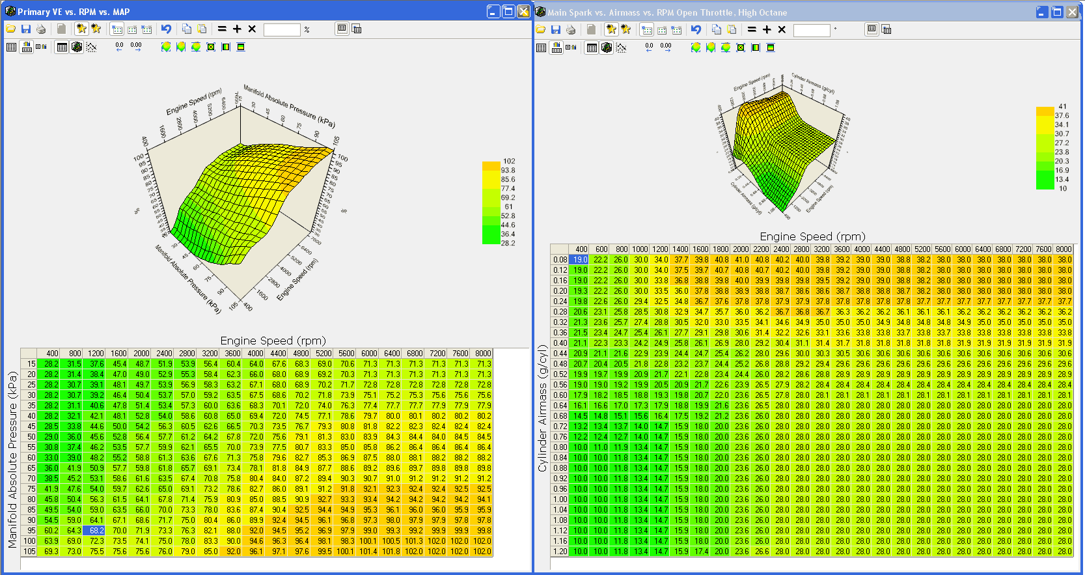Select side-by-side layout in Primary VE window
The image size is (1085, 575).
(41, 47)
